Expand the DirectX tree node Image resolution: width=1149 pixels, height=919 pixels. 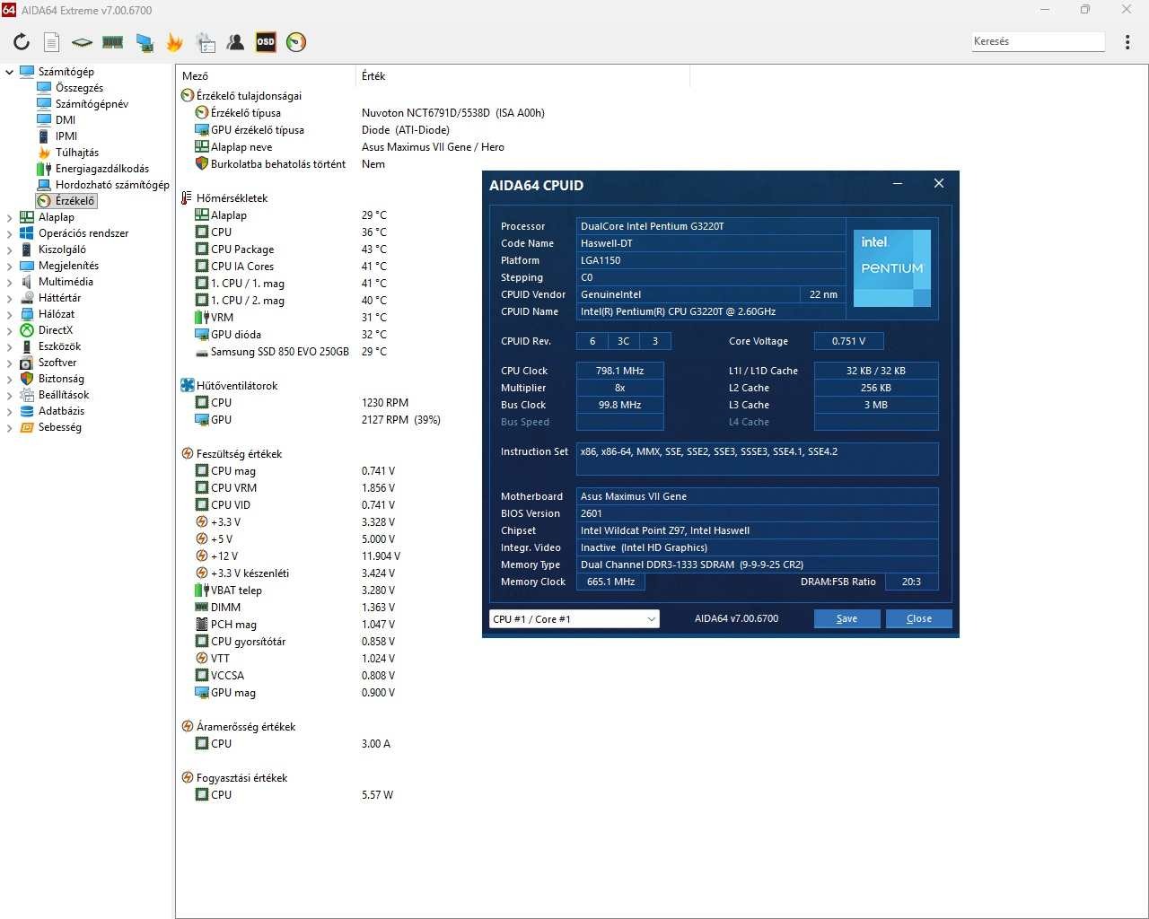coord(10,330)
